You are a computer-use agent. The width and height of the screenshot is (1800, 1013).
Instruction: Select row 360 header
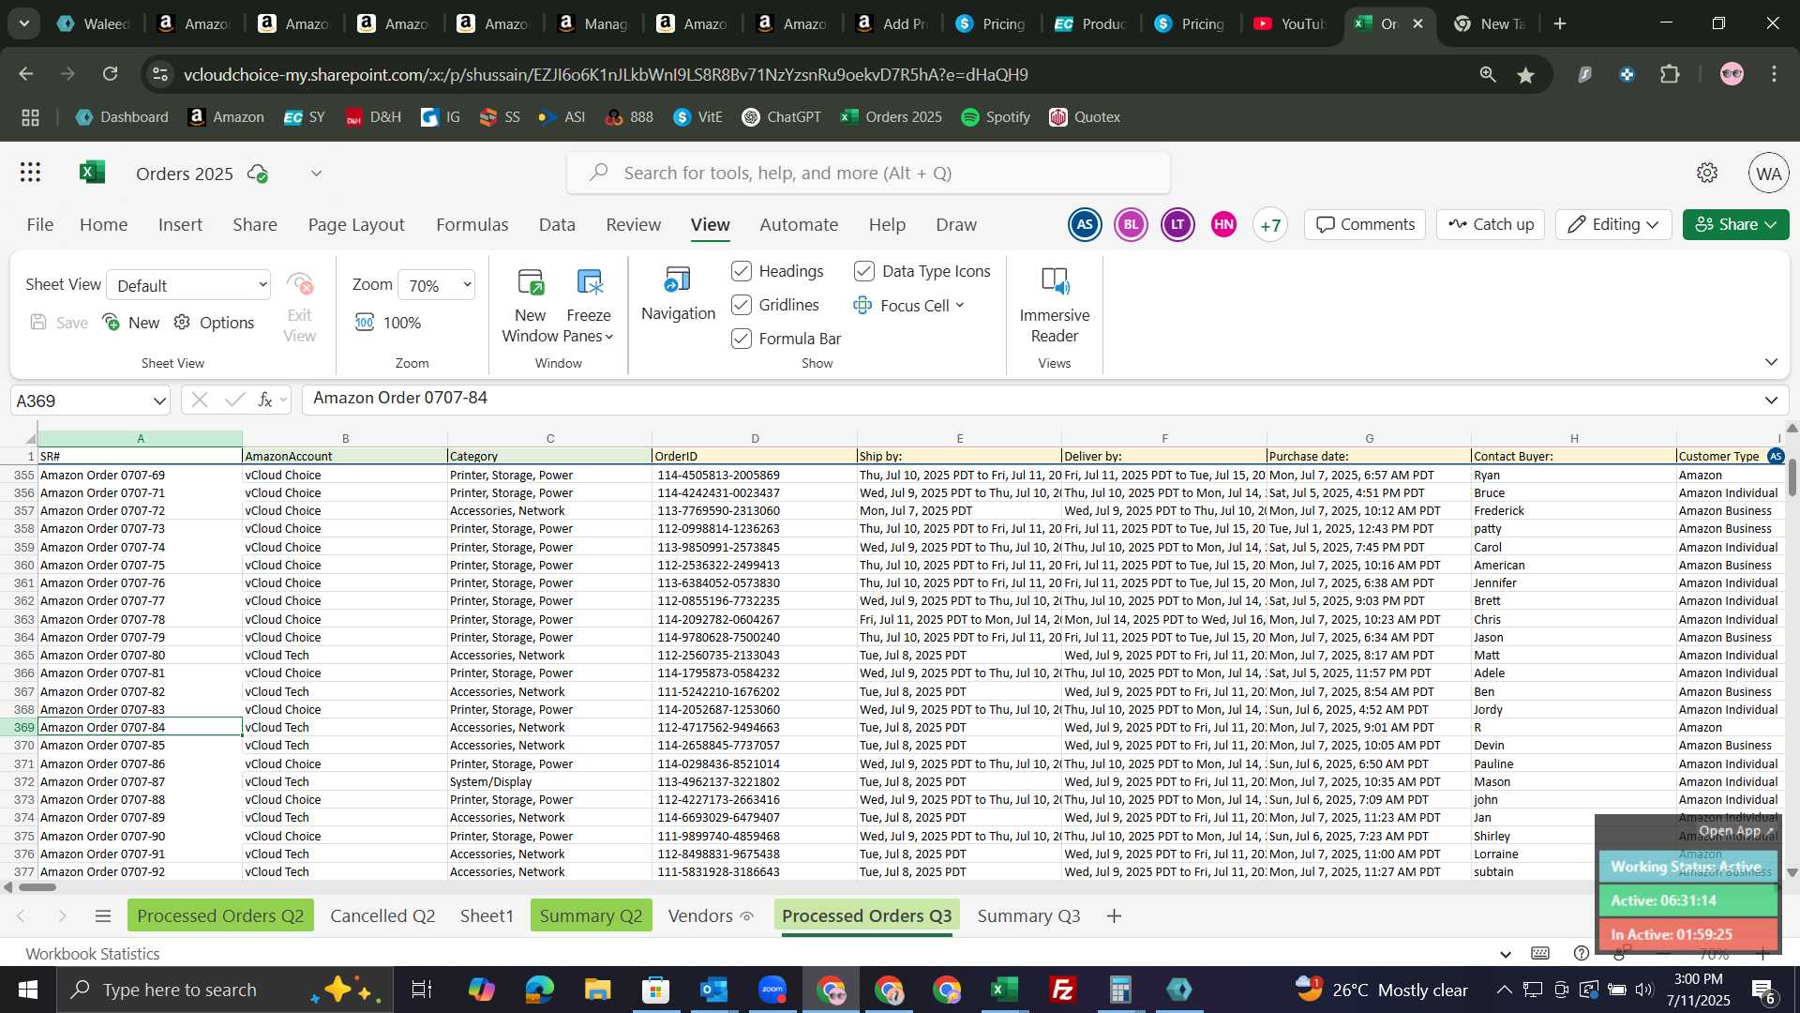[20, 566]
